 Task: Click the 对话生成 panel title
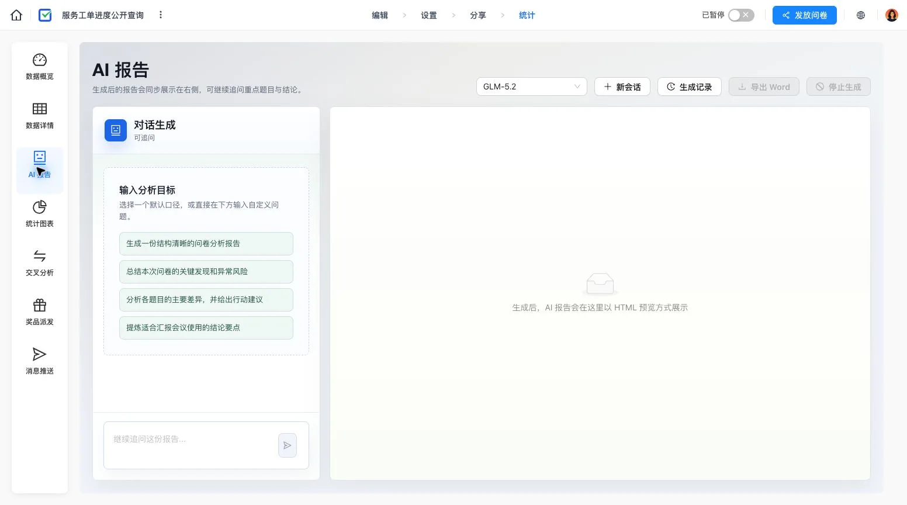pos(155,124)
